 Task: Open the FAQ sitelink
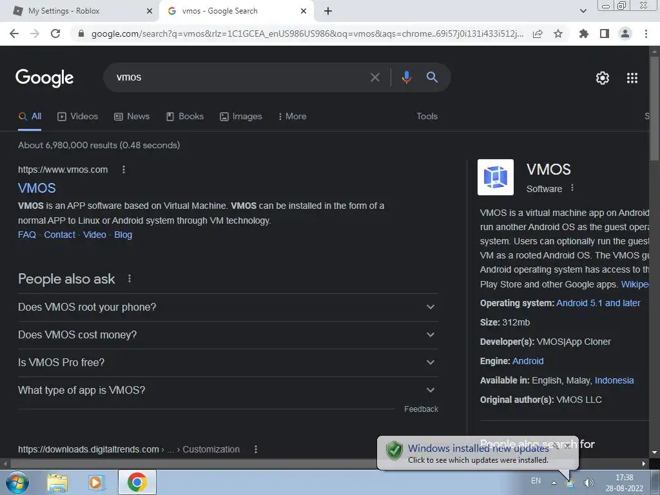pos(27,235)
